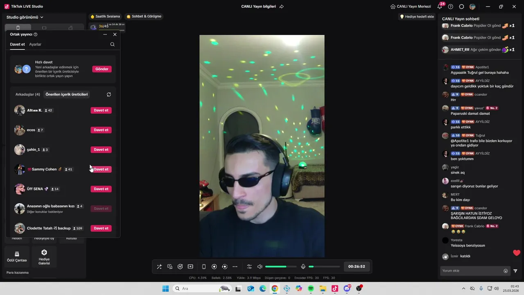The image size is (524, 295).
Task: Search co-hosts with magnifier icon
Action: (x=113, y=44)
